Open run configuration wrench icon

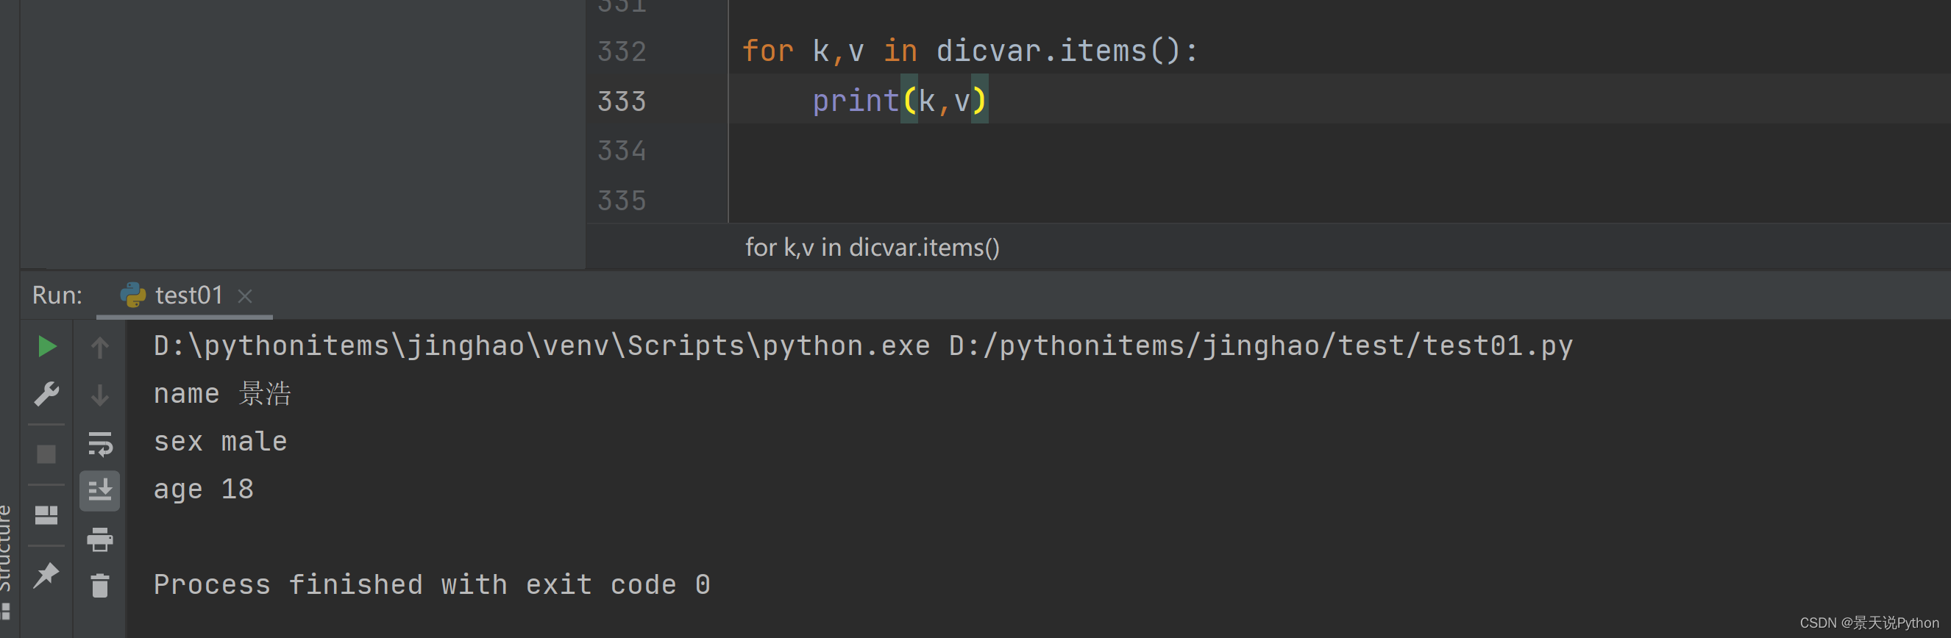[x=46, y=394]
